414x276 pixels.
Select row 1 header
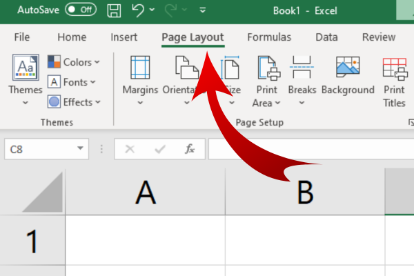[32, 240]
